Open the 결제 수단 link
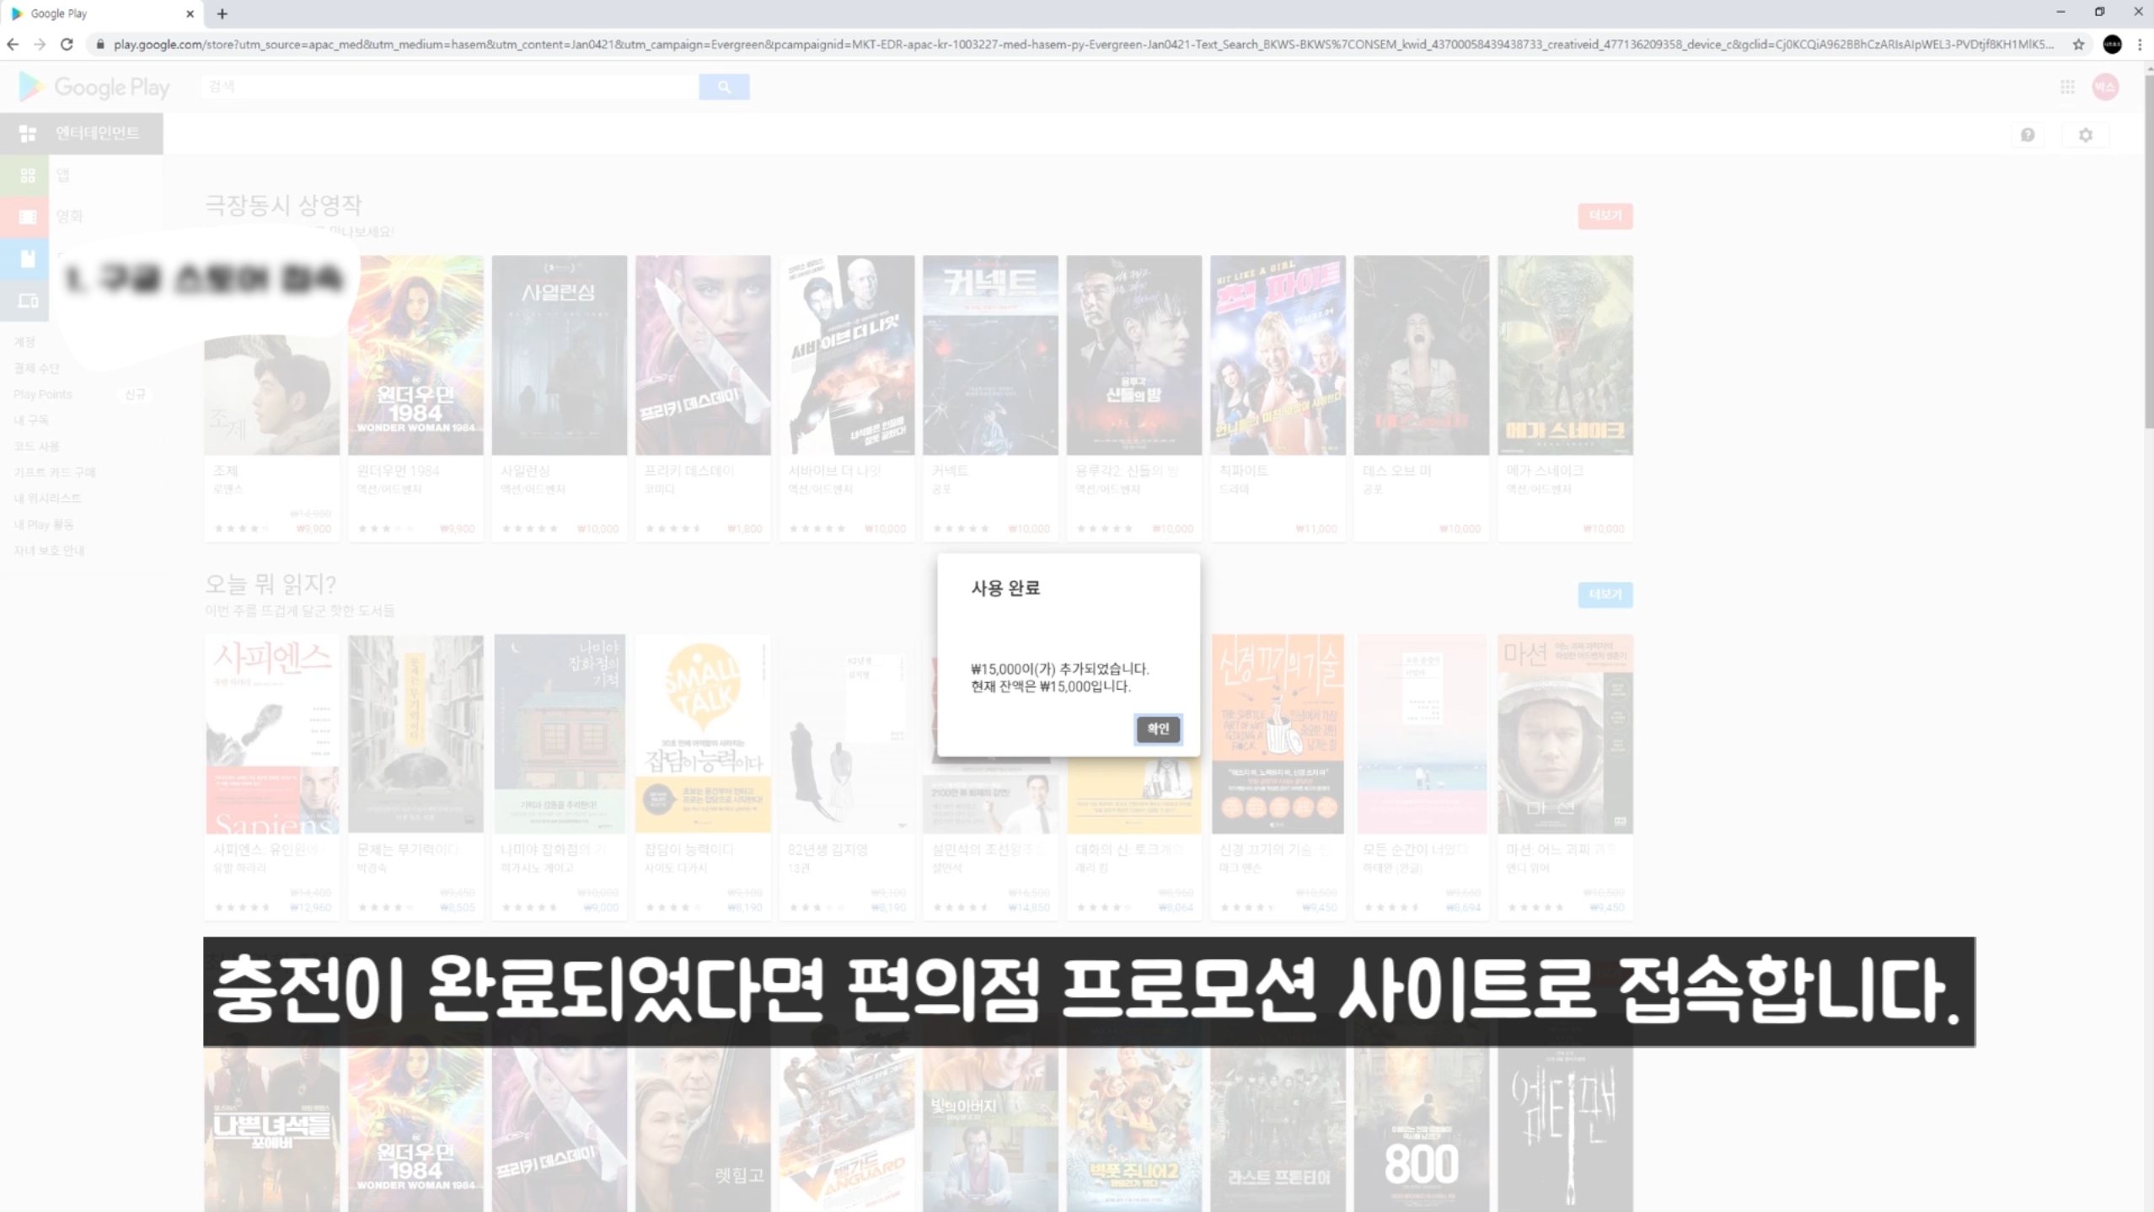2154x1212 pixels. 37,368
